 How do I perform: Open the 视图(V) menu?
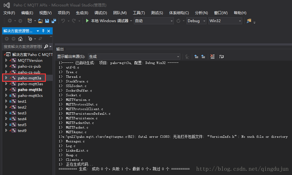tap(46, 13)
